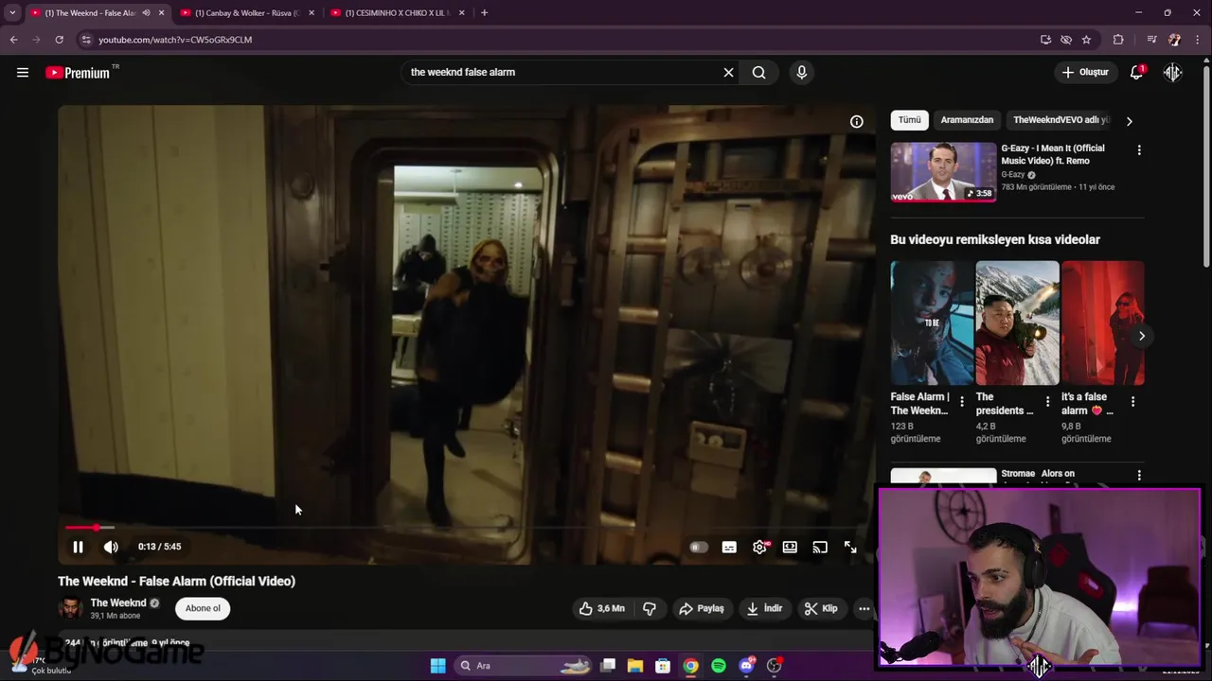Show next shorts with arrow
This screenshot has height=681, width=1212.
[1142, 336]
